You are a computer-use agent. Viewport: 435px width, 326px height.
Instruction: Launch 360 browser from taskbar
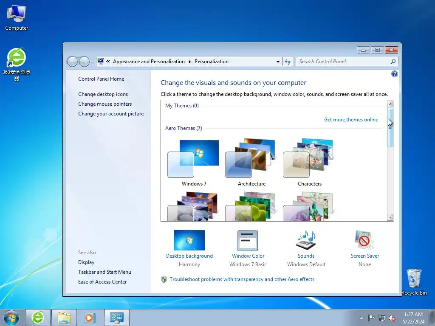(38, 318)
